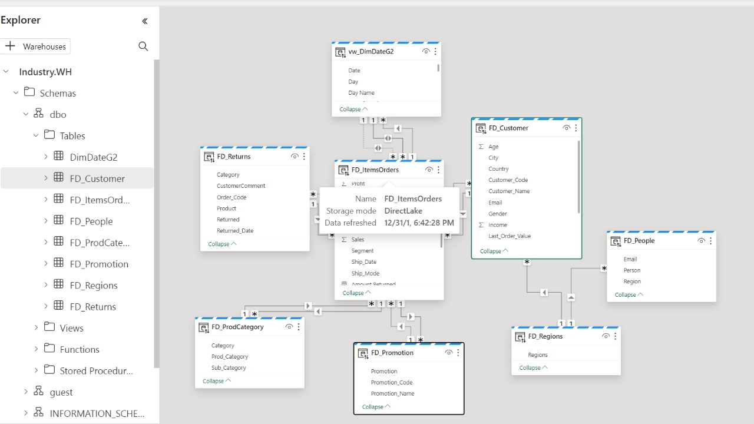Collapse the FD_Customer table card

pos(494,251)
